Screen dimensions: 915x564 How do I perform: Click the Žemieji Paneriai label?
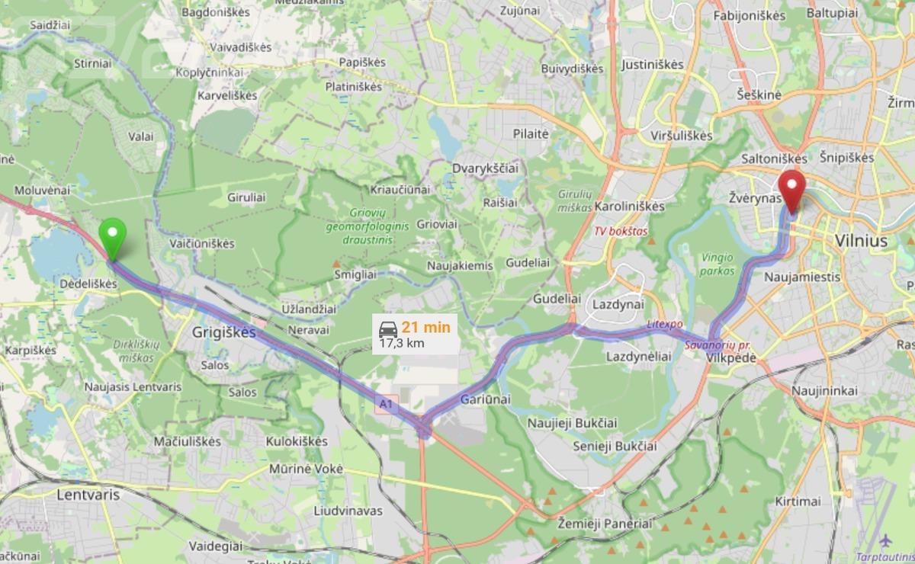pyautogui.click(x=605, y=524)
